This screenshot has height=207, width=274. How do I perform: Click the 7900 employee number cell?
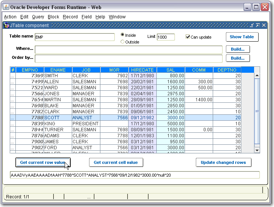point(30,142)
